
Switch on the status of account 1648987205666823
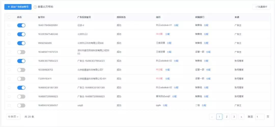[x=21, y=96]
